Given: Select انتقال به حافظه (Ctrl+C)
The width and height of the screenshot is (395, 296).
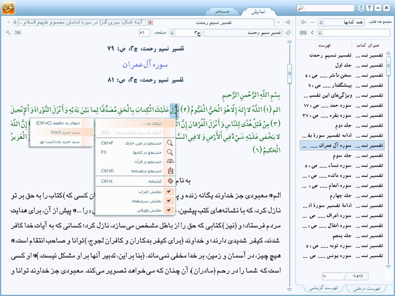Looking at the screenshot, I should 62,123.
